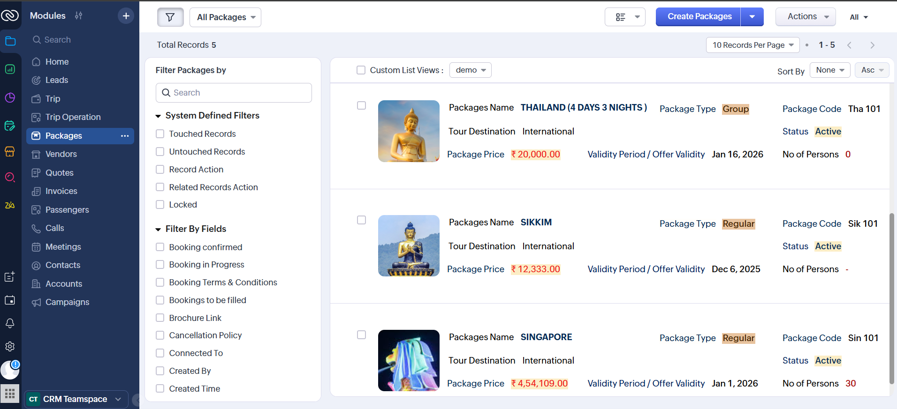Navigate to the Invoices module
897x409 pixels.
click(61, 191)
